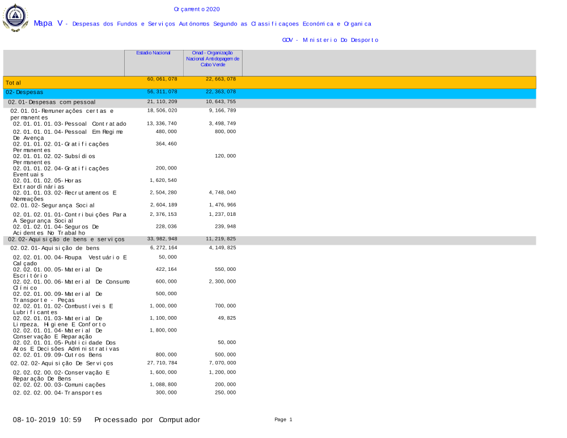The width and height of the screenshot is (567, 438).
Task: Select the 02.02.02.00.03-Comunicações entry
Action: pyautogui.click(x=59, y=385)
